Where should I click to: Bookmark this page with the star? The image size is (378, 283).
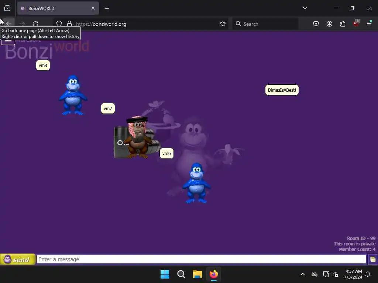point(223,24)
